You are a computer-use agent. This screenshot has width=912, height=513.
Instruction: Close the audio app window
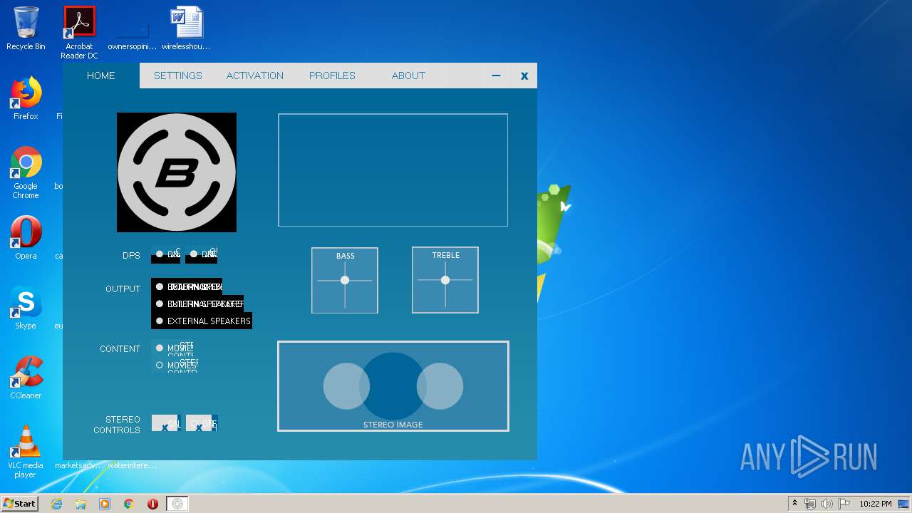coord(524,76)
